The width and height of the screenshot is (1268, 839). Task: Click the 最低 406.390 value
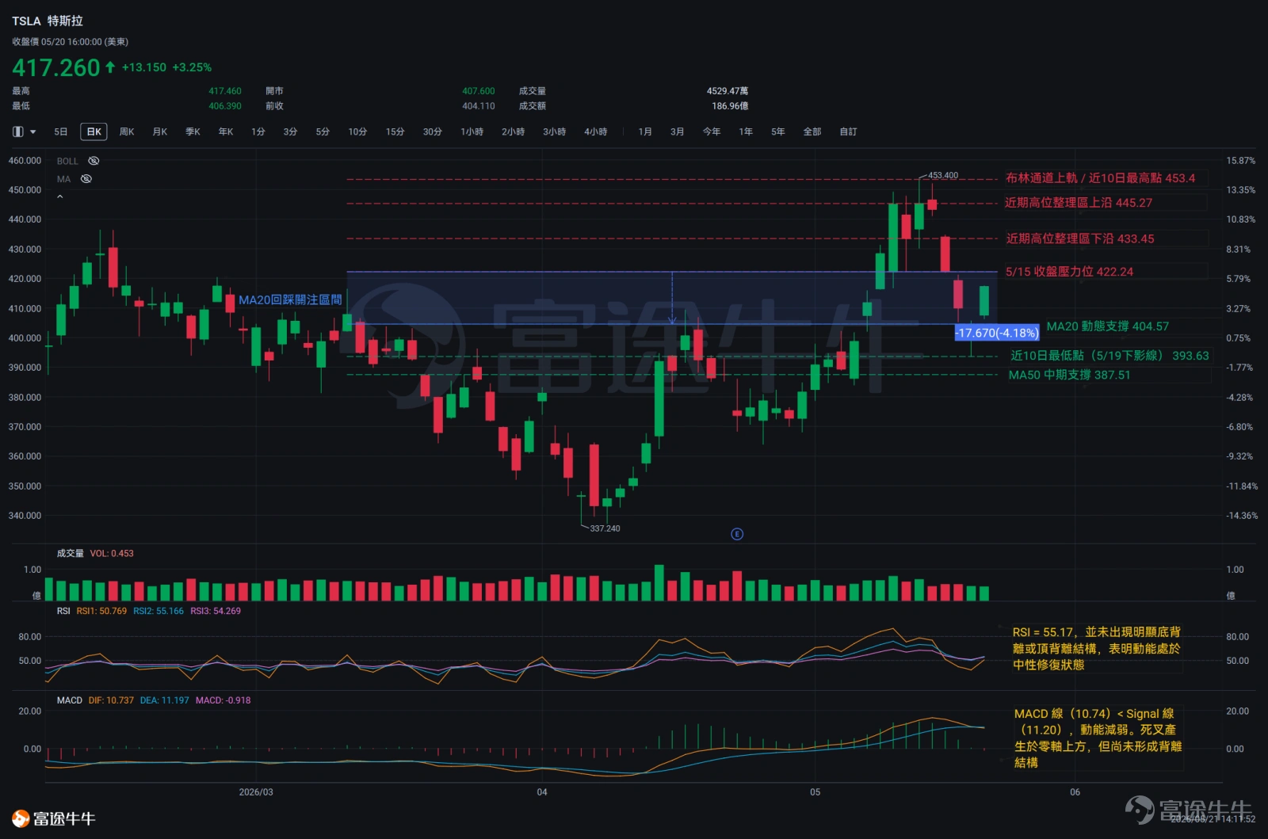(x=225, y=106)
